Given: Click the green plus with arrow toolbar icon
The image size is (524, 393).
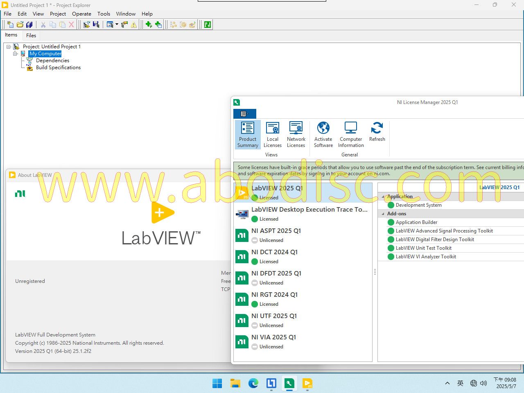Looking at the screenshot, I should click(x=149, y=25).
